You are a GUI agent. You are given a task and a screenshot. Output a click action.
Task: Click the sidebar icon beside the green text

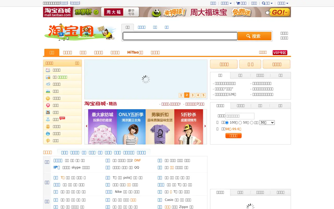[48, 77]
